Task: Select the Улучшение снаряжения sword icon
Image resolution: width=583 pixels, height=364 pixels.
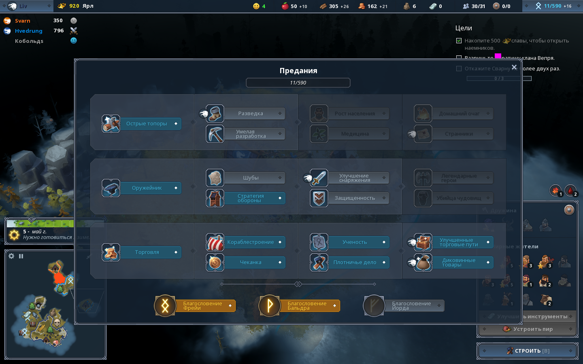Action: 319,178
